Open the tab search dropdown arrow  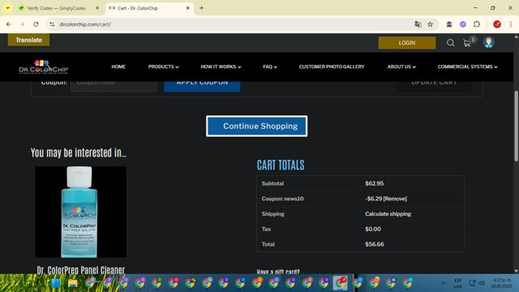tap(7, 8)
